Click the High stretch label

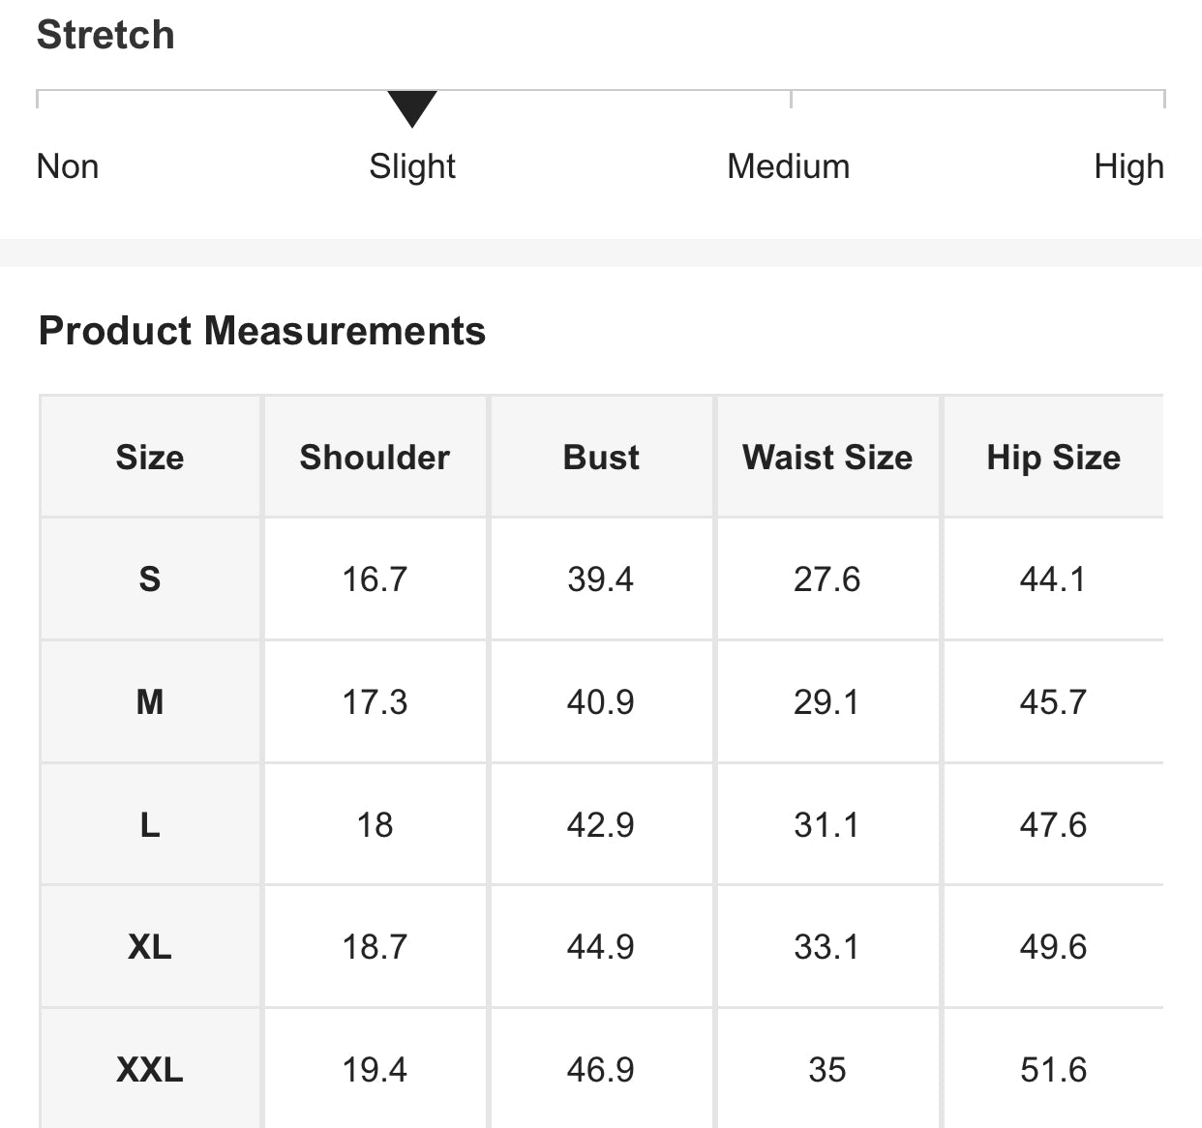[x=1128, y=166]
